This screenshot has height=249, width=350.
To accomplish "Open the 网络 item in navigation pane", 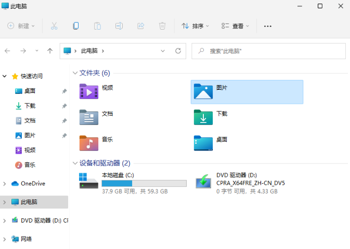I will point(26,239).
